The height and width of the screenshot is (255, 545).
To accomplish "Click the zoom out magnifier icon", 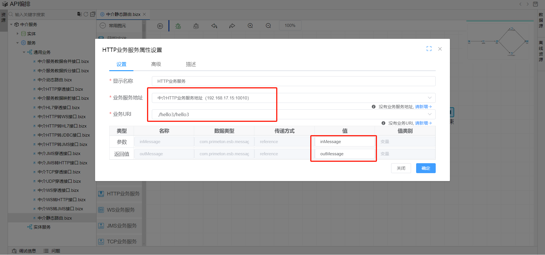I will pyautogui.click(x=268, y=26).
